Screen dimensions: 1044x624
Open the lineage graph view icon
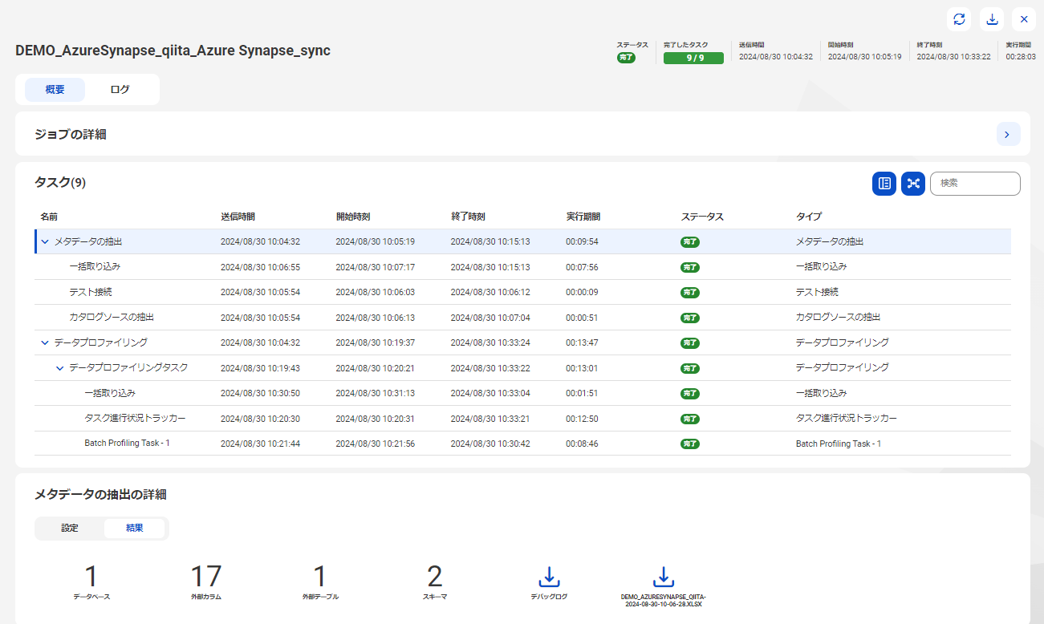pyautogui.click(x=912, y=183)
